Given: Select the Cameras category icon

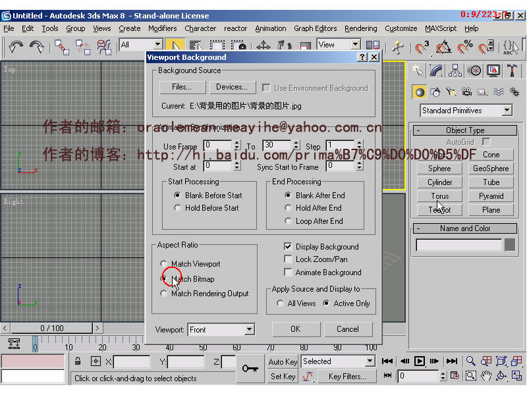Looking at the screenshot, I should click(467, 92).
